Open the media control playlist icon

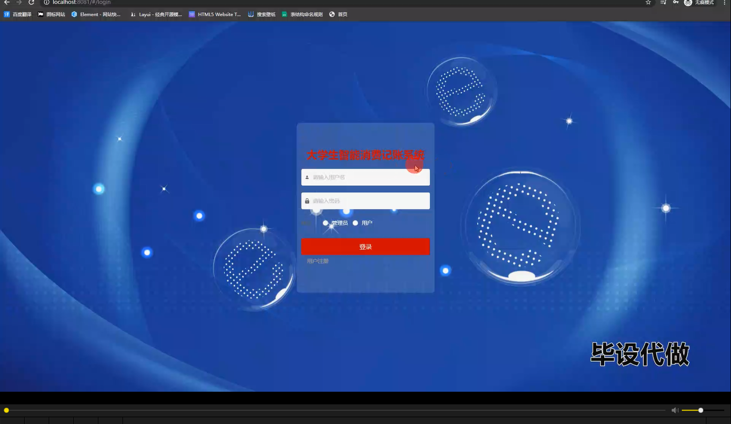[663, 2]
